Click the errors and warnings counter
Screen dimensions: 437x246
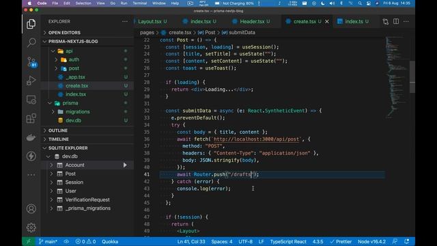pyautogui.click(x=85, y=241)
